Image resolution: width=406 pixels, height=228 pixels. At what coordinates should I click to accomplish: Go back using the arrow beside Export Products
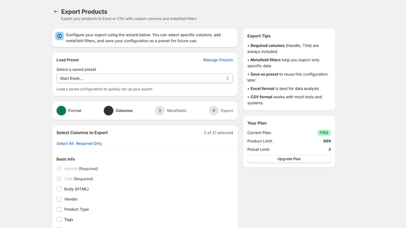[x=56, y=12]
